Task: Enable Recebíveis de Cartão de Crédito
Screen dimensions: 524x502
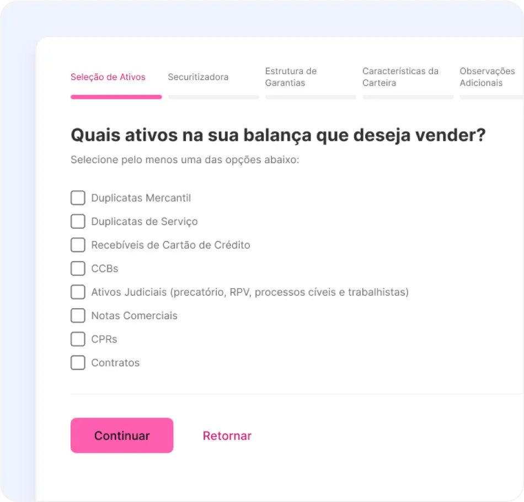Action: [x=78, y=245]
